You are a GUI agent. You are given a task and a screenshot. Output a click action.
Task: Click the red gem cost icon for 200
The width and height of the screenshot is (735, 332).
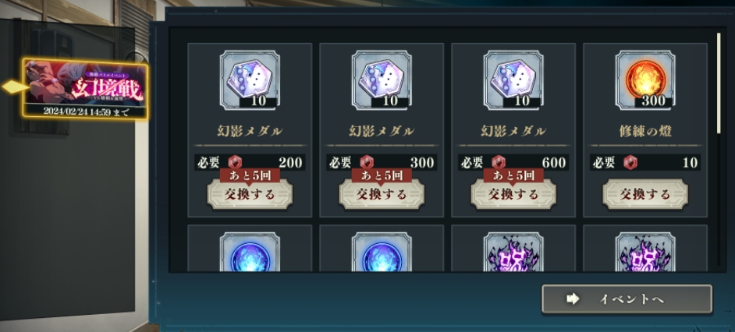click(x=235, y=162)
